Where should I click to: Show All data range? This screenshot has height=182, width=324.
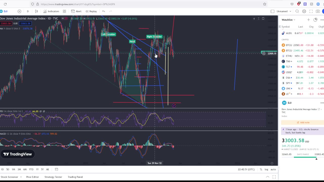pos(47,169)
